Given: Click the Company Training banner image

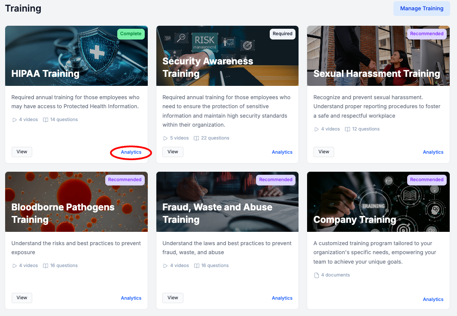Looking at the screenshot, I should (x=378, y=202).
